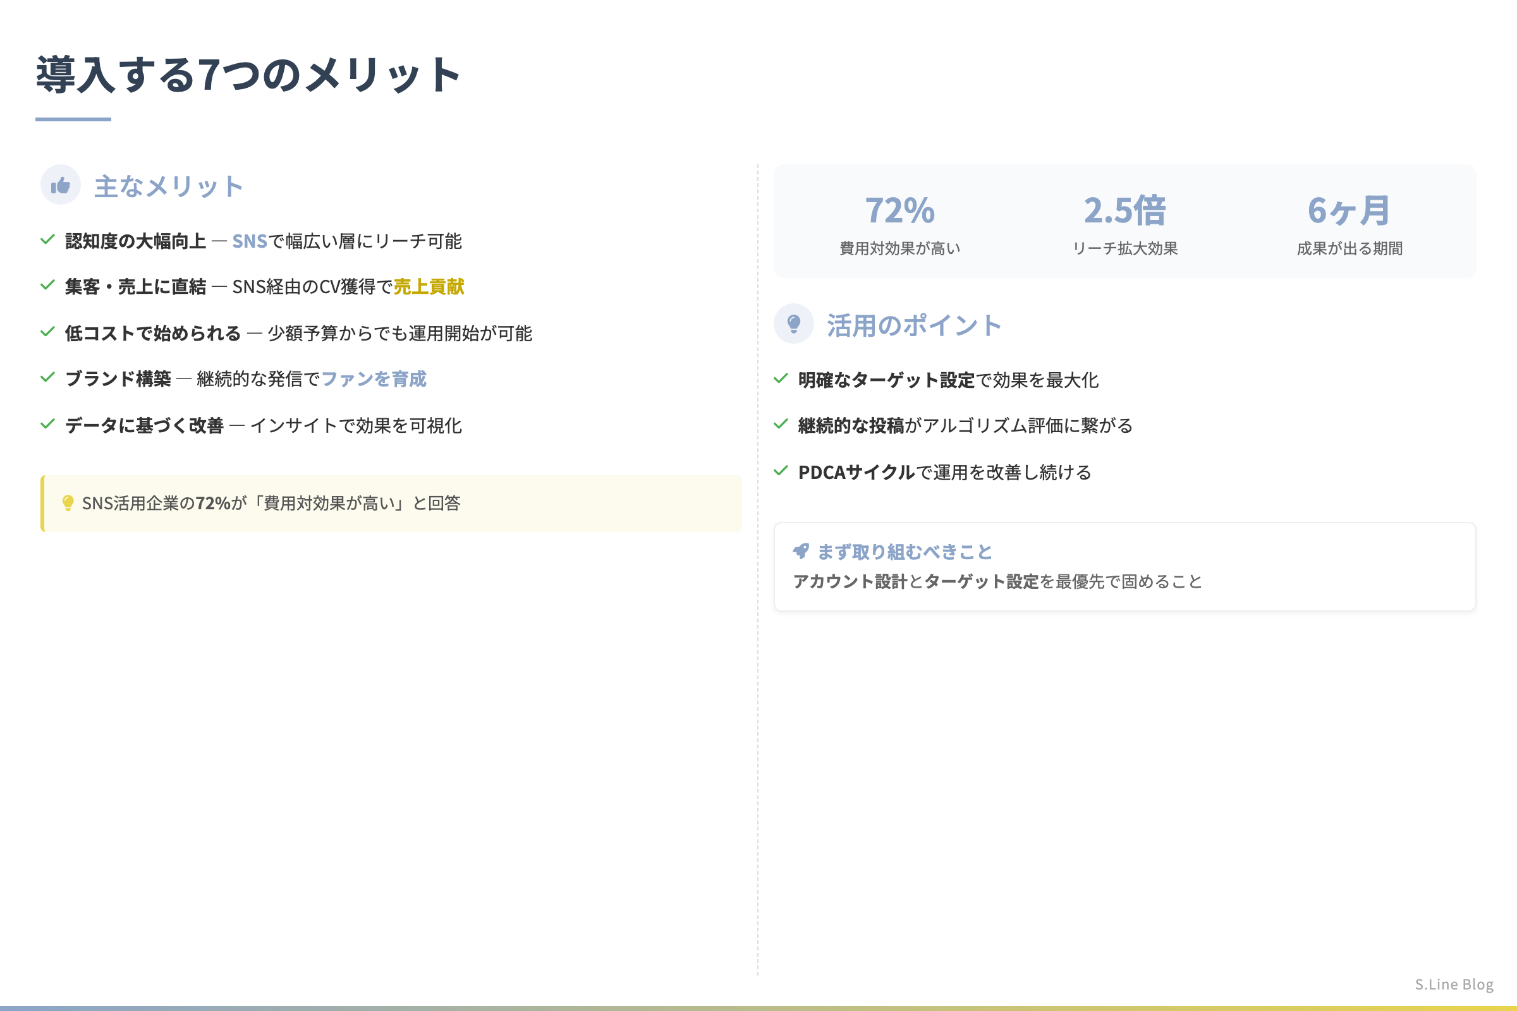Click the 6ヶ月 statistic value
This screenshot has height=1011, width=1517.
click(x=1349, y=211)
